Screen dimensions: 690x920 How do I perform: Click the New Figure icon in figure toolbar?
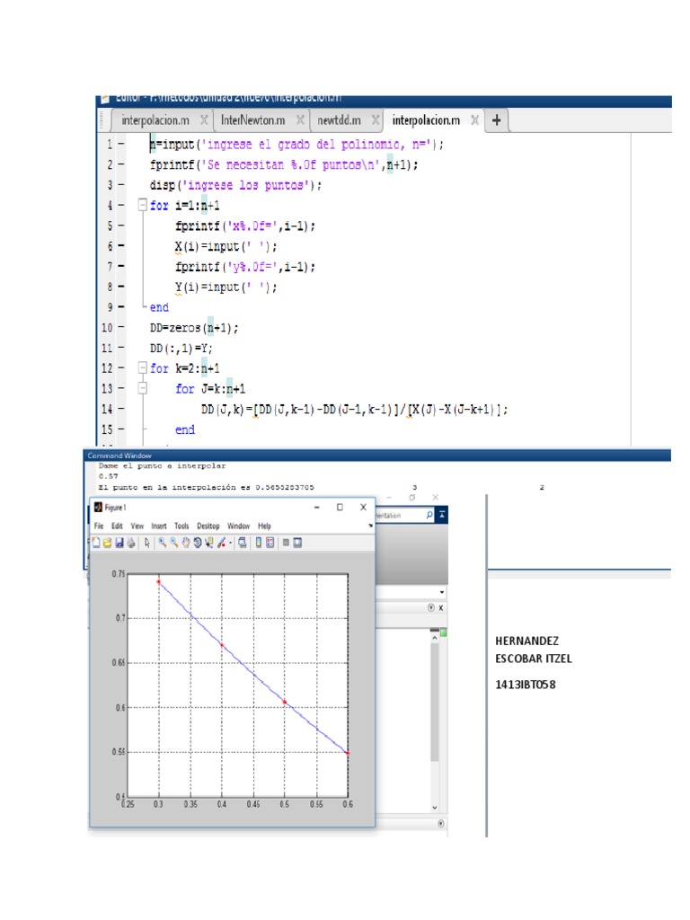[96, 543]
